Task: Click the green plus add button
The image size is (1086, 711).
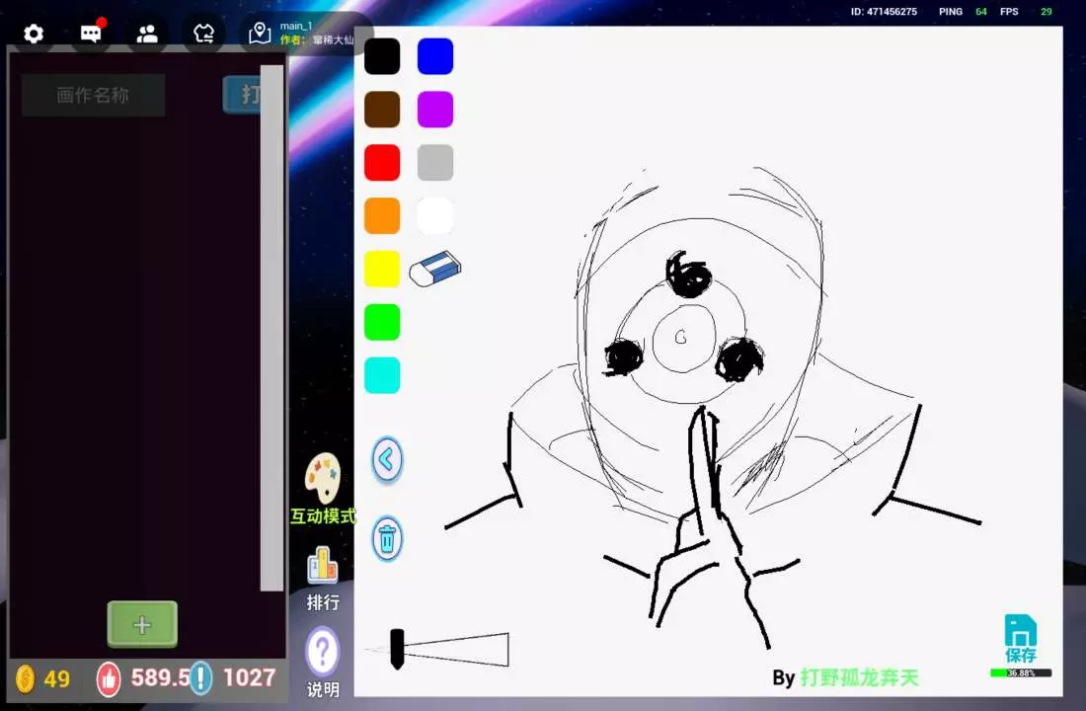Action: (x=142, y=624)
